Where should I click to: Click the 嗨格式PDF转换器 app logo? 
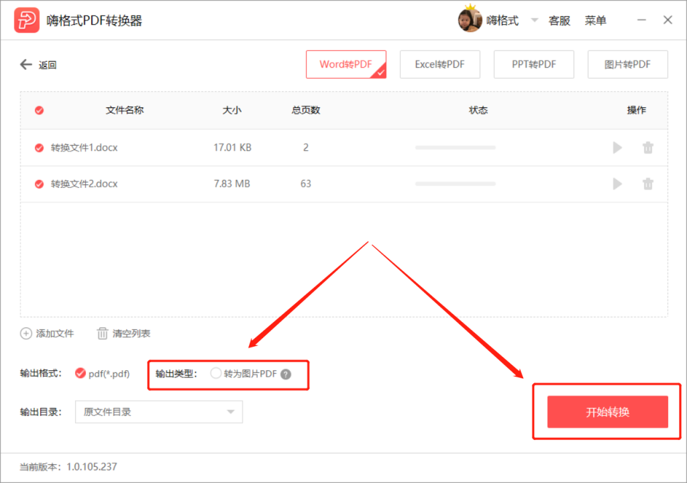(x=26, y=20)
